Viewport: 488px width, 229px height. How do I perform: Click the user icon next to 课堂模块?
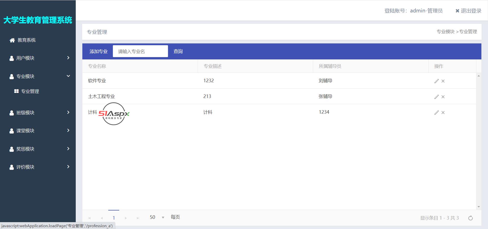[11, 131]
